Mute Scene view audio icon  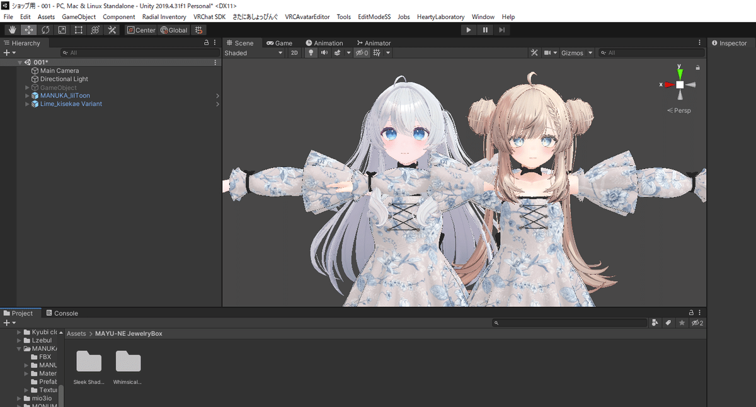coord(324,52)
